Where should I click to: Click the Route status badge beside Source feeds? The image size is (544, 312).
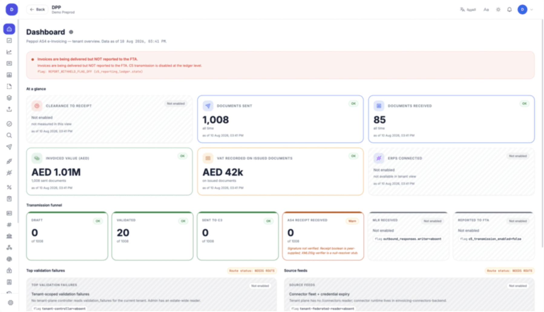(510, 271)
